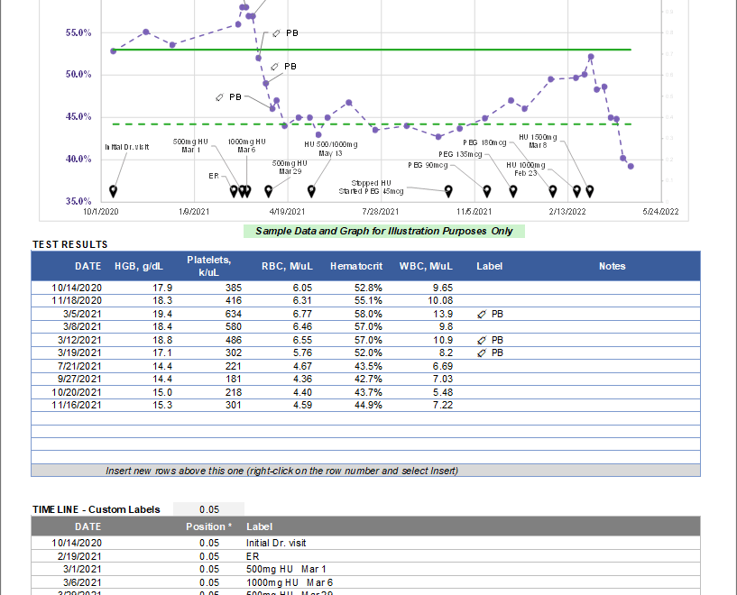Select the topmost PB label icon in chart
Screen dimensions: 737x595
(277, 32)
